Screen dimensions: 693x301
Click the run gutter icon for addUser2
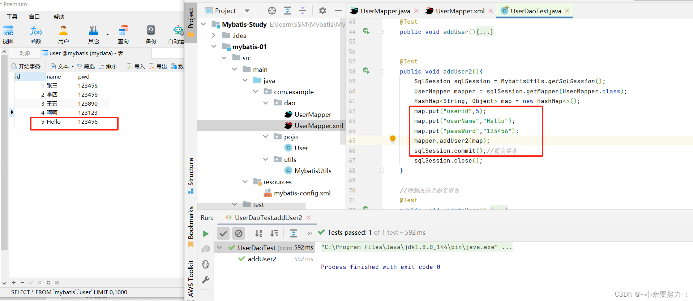click(x=366, y=71)
